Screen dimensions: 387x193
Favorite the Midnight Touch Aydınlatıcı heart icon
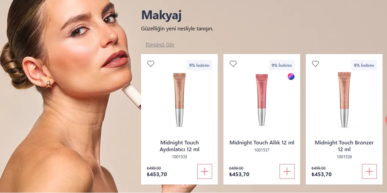[x=151, y=64]
